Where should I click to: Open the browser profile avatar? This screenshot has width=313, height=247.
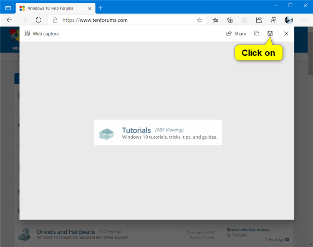click(x=289, y=20)
